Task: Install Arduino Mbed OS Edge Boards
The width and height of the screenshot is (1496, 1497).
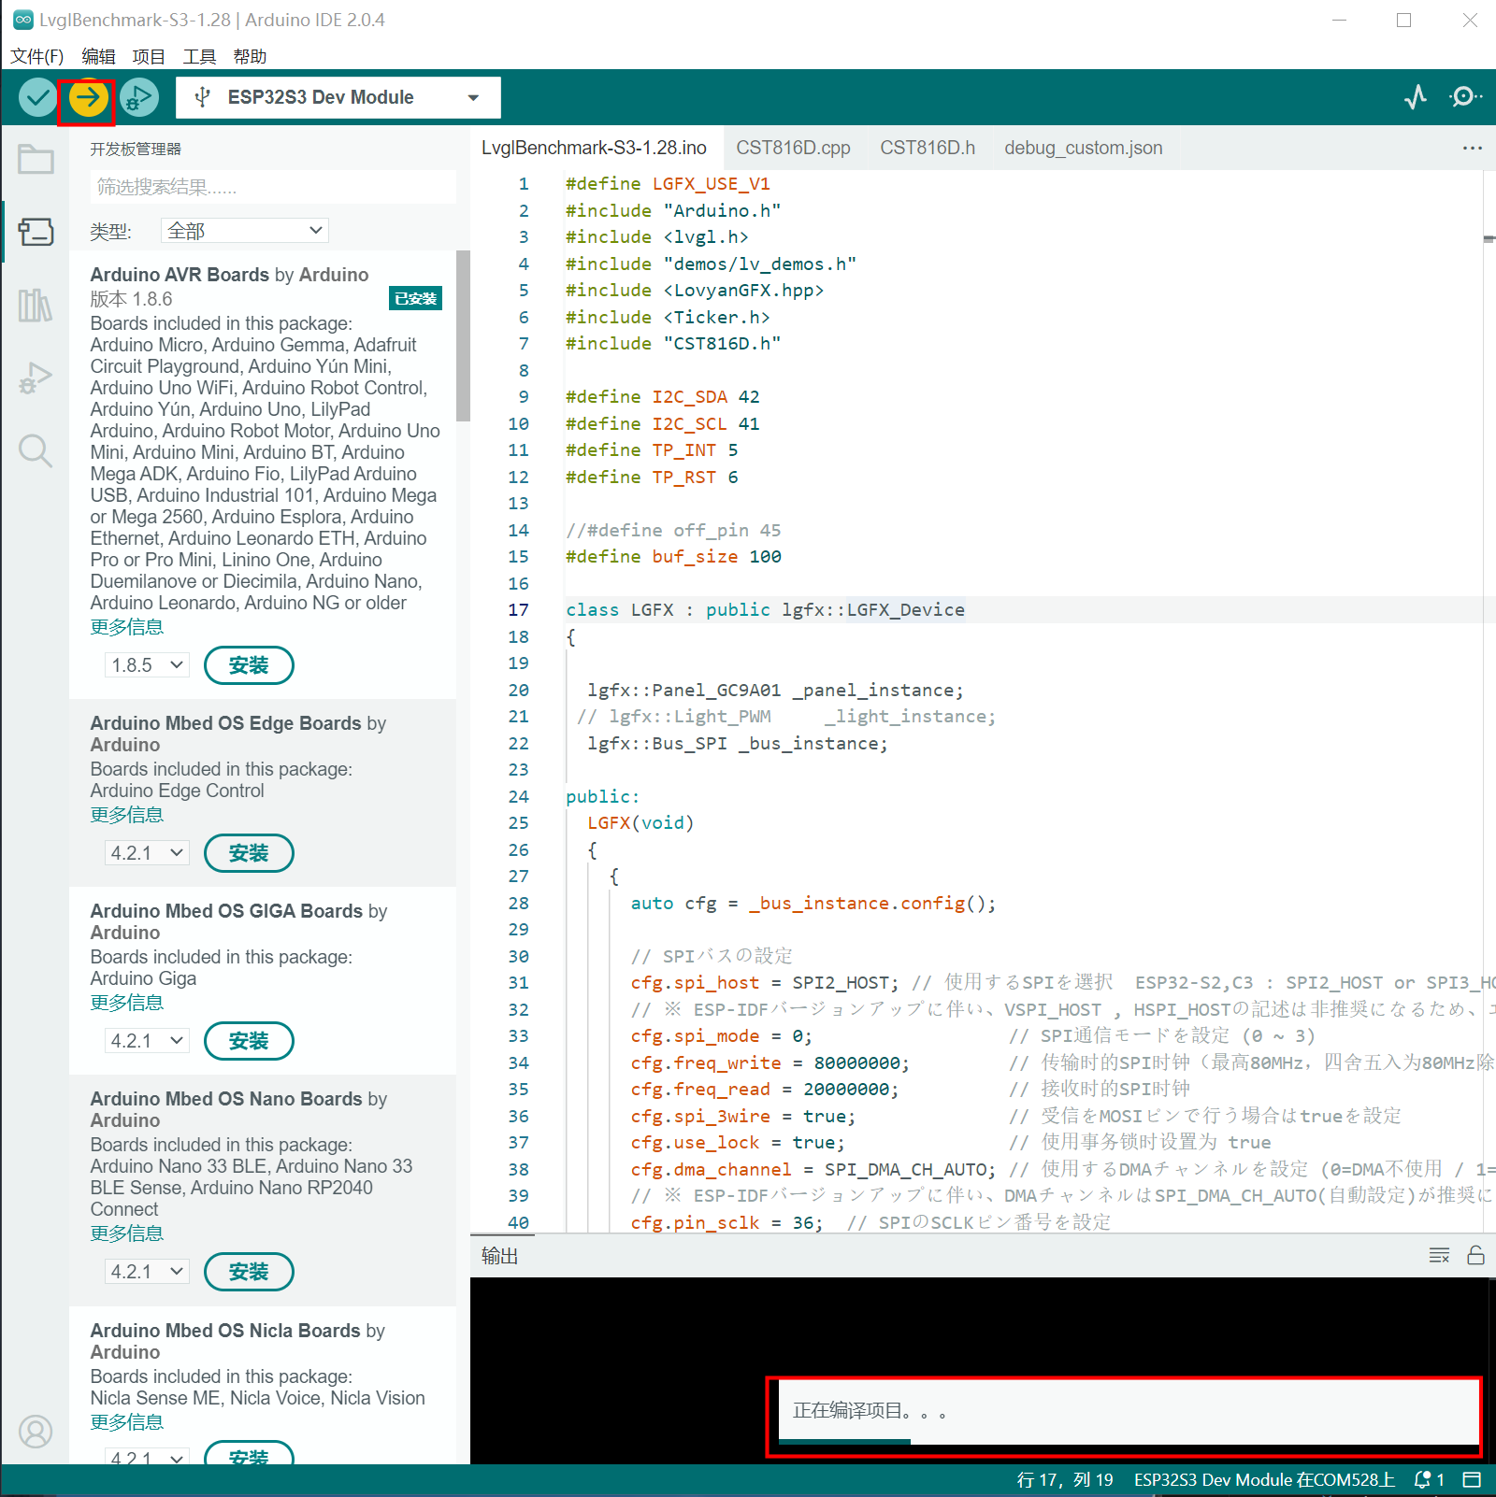Action: pyautogui.click(x=249, y=853)
